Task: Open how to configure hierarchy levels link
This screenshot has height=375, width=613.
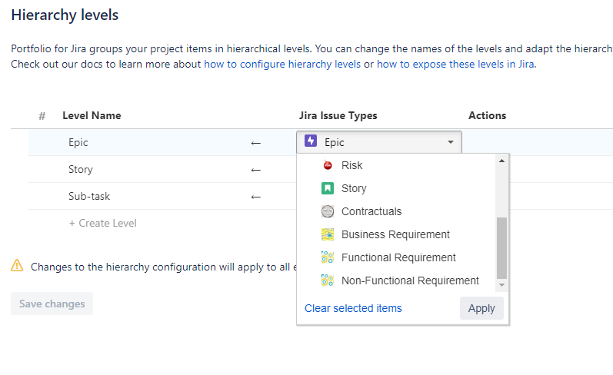Action: pyautogui.click(x=282, y=64)
